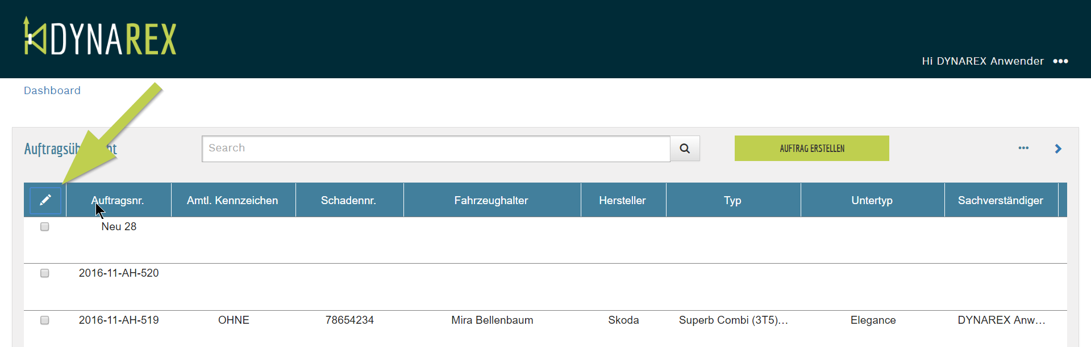Image resolution: width=1091 pixels, height=347 pixels.
Task: Check the box for order 2016-11-AH-519
Action: click(x=45, y=320)
